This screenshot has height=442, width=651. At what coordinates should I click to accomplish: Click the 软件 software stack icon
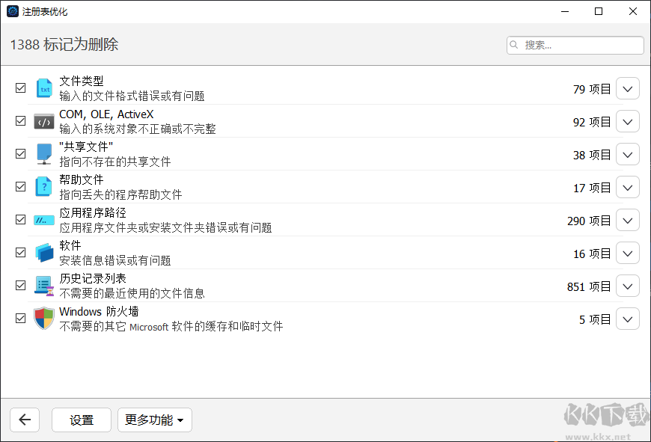coord(44,252)
